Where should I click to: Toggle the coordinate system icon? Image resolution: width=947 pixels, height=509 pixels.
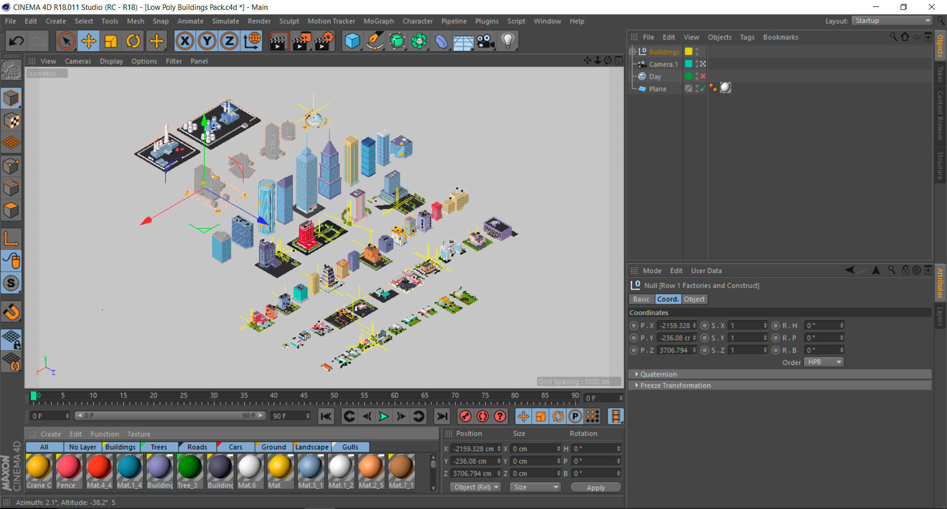click(x=252, y=41)
